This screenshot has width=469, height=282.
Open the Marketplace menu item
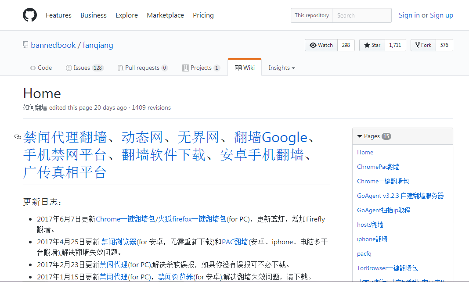165,15
